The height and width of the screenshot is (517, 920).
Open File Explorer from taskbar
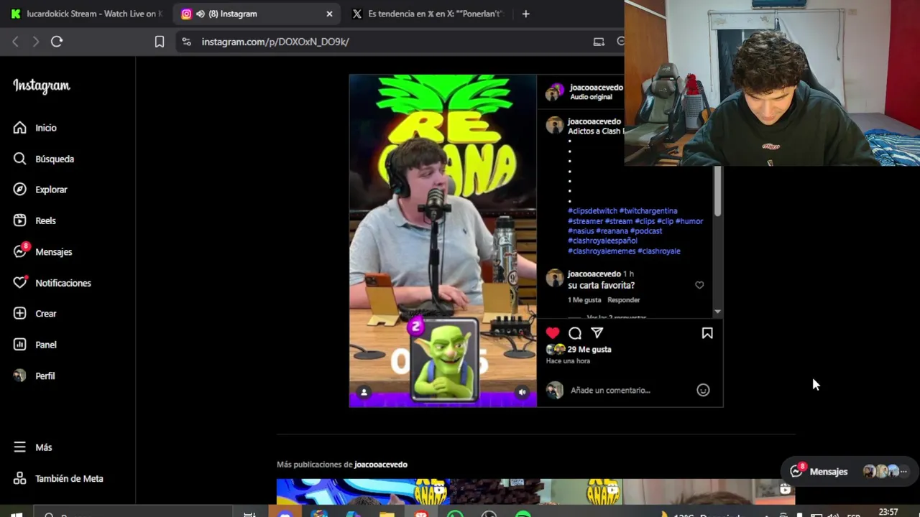point(387,514)
